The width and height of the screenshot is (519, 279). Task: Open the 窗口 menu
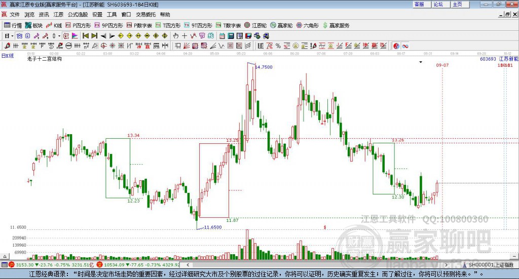pos(126,15)
